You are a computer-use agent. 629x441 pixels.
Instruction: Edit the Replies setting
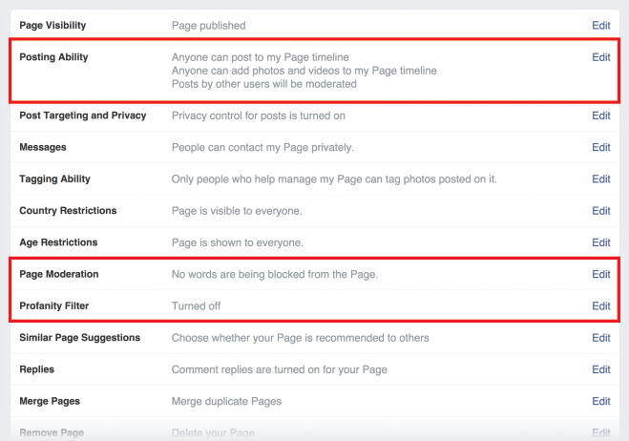(x=601, y=369)
